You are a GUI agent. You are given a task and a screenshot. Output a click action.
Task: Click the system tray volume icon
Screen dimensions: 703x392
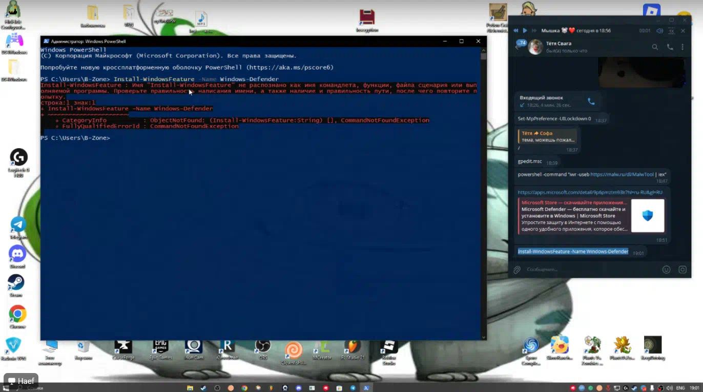point(669,388)
